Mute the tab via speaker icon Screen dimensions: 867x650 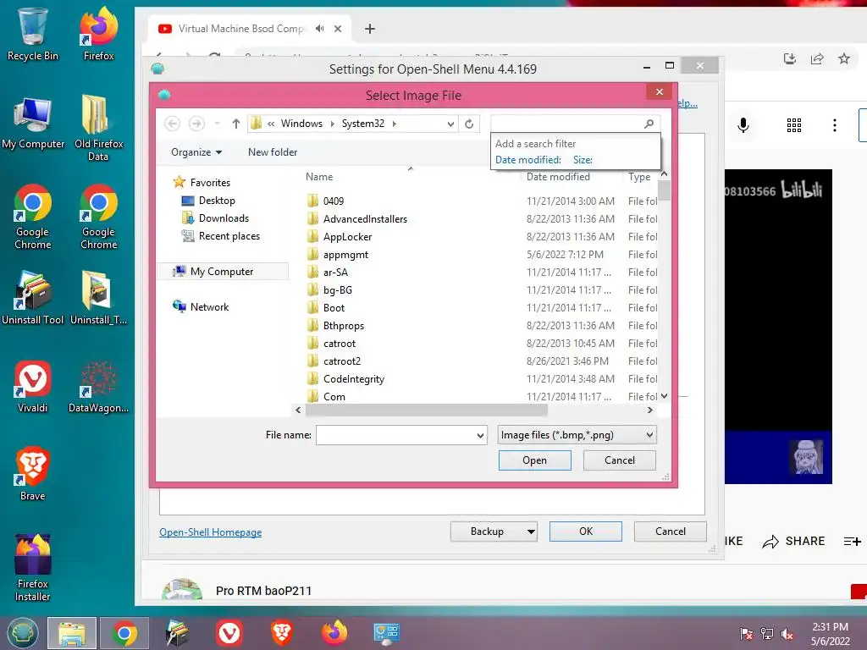pyautogui.click(x=319, y=28)
